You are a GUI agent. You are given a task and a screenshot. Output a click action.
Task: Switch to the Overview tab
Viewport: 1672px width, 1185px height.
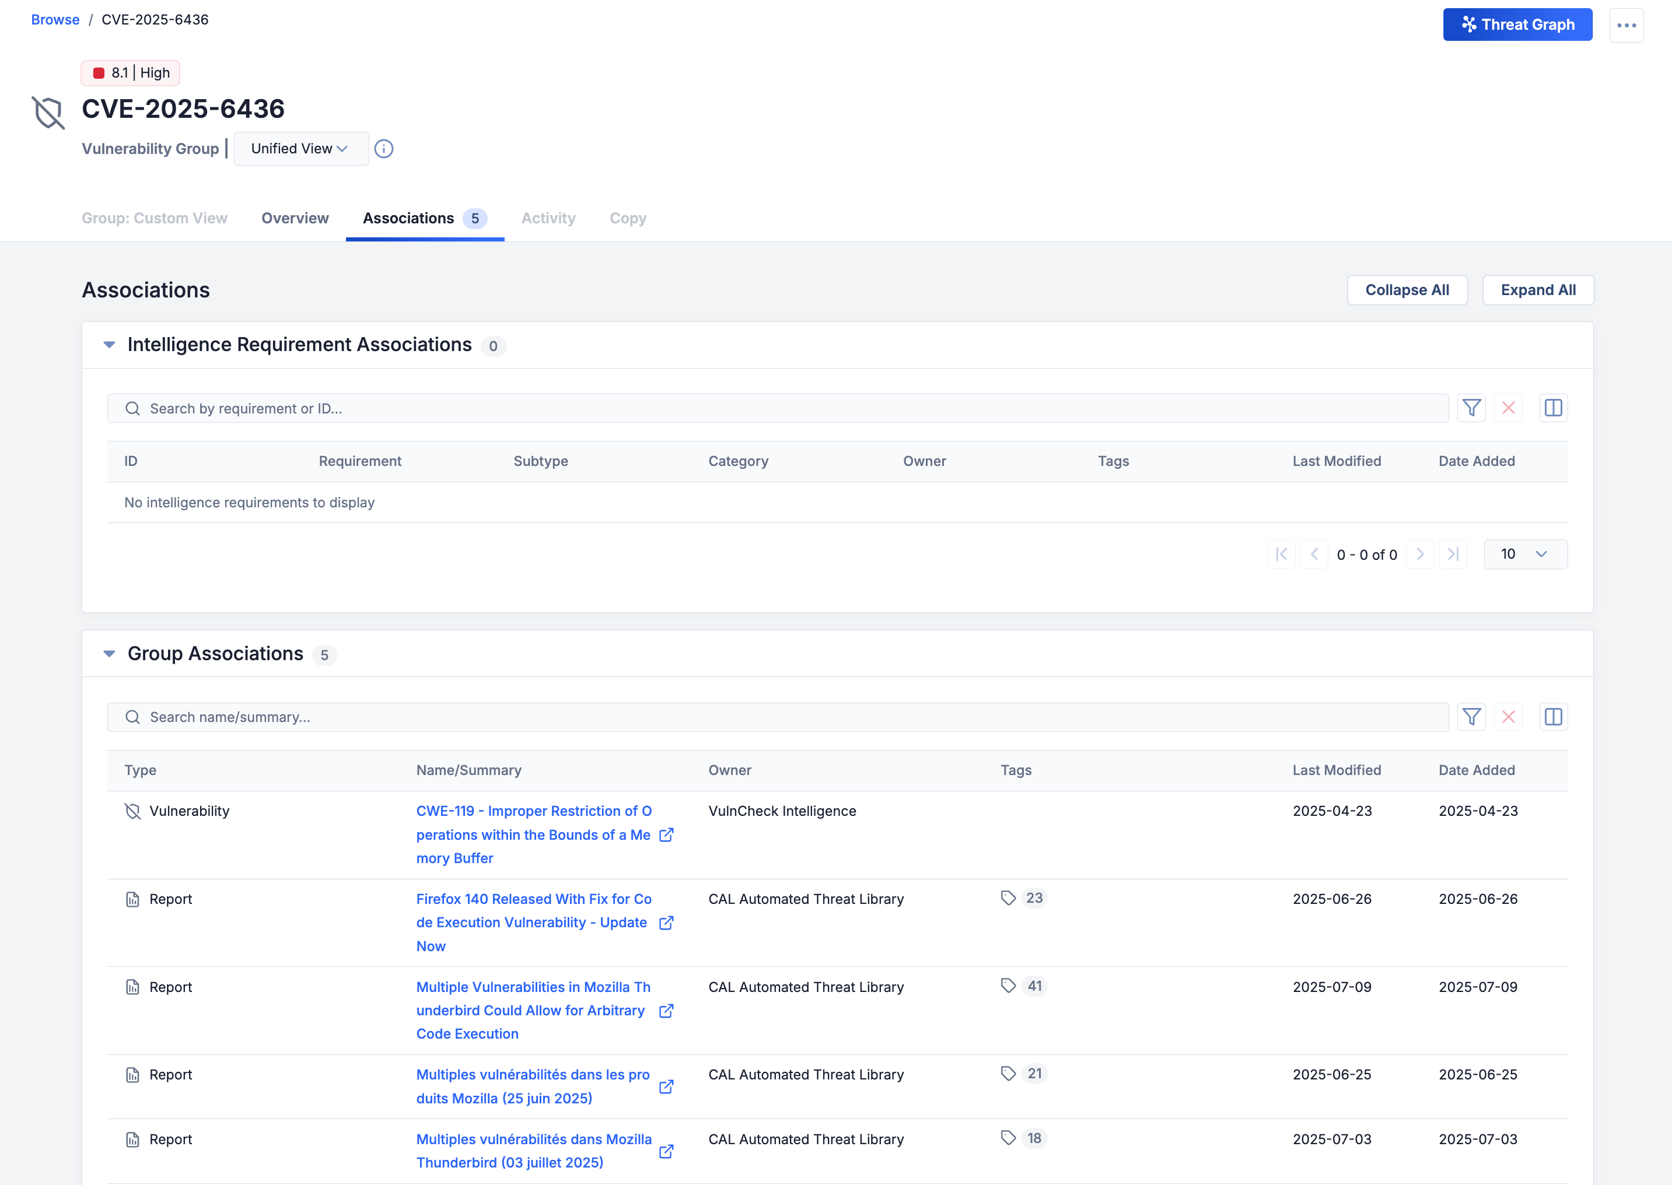295,218
